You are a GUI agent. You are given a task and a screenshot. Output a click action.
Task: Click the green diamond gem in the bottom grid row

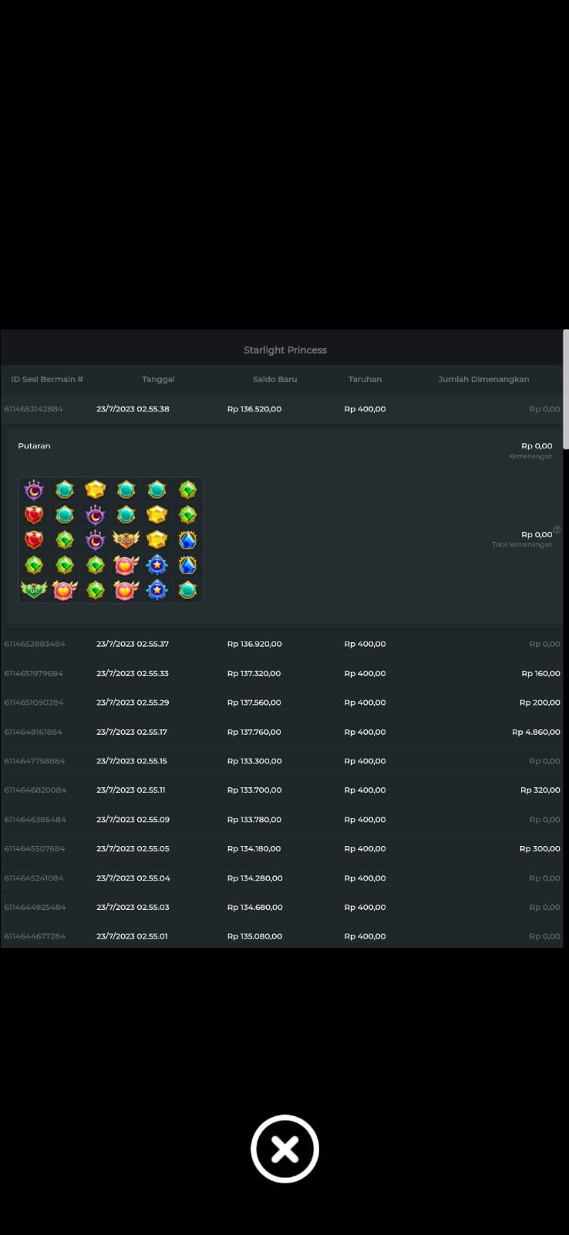(x=95, y=590)
